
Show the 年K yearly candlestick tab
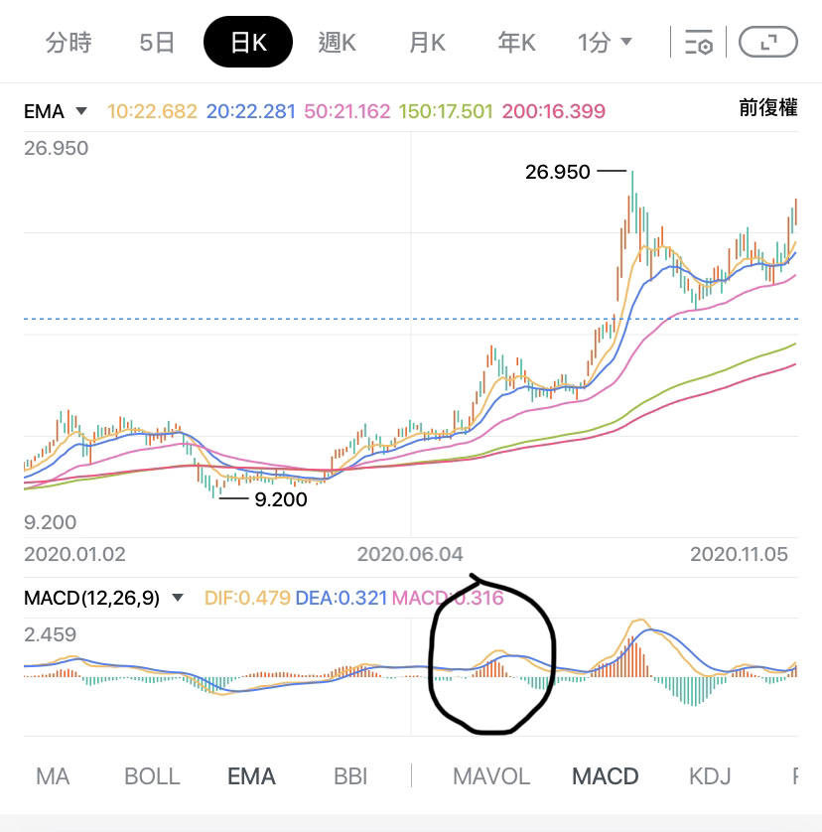[516, 43]
